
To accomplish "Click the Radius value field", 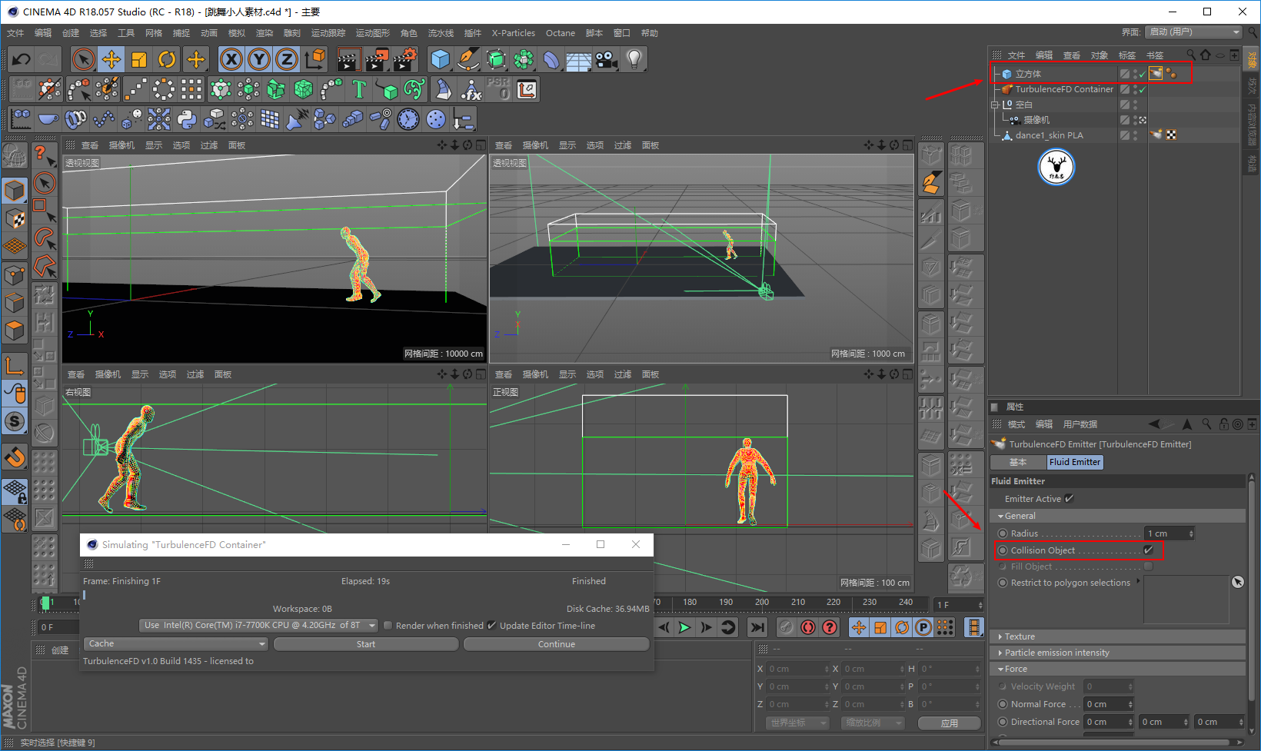I will pyautogui.click(x=1169, y=533).
